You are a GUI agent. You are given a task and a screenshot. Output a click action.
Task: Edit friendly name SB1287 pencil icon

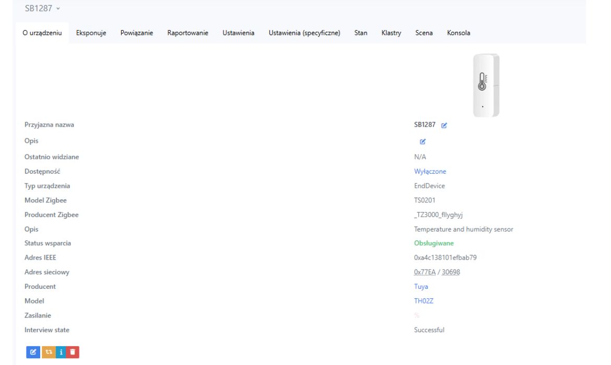444,126
